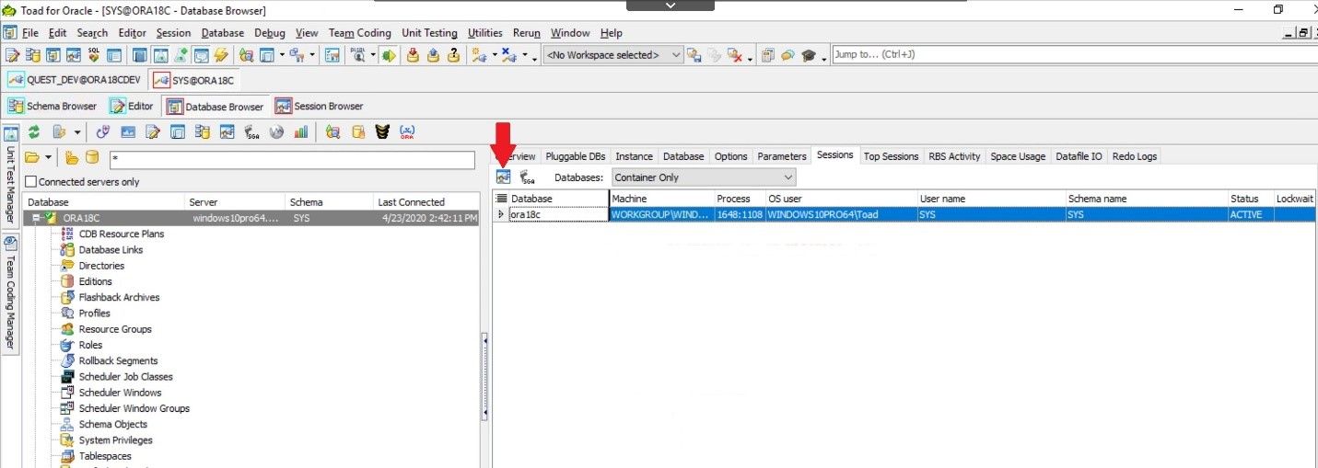Select the SYS@ORA18C connection tab
The width and height of the screenshot is (1318, 468).
(x=193, y=80)
